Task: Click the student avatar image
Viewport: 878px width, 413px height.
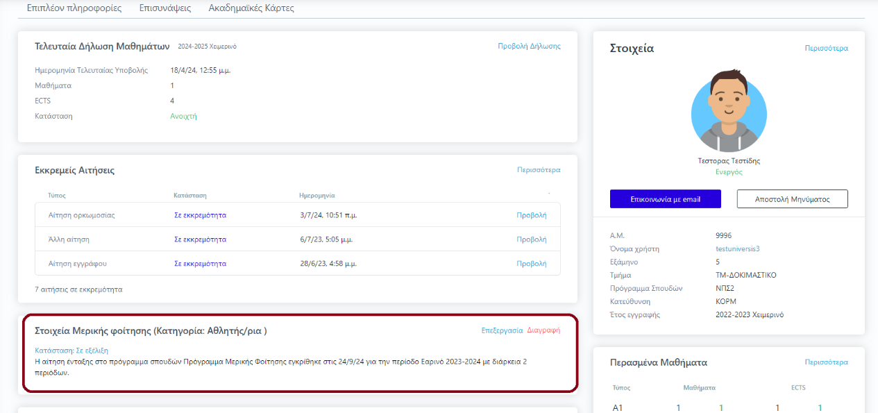Action: 729,111
